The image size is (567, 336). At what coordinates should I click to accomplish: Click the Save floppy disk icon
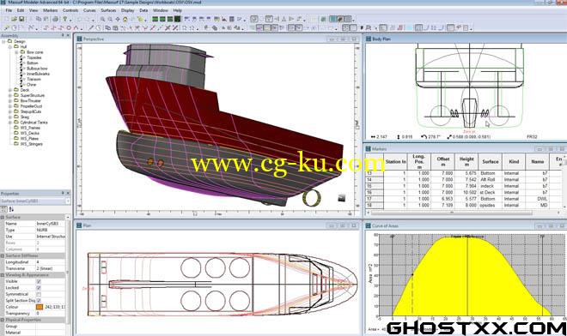click(21, 19)
